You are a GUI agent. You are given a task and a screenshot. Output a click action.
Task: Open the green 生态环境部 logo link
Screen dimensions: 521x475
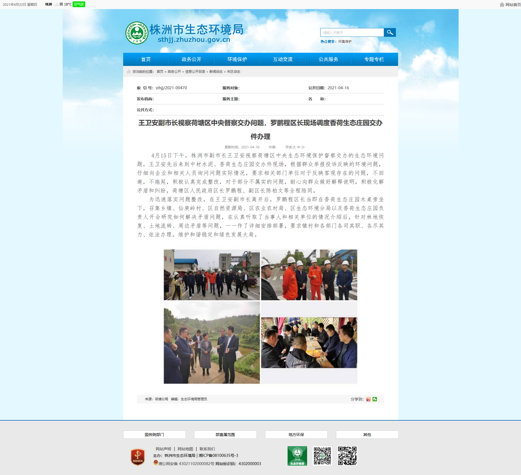[297, 456]
